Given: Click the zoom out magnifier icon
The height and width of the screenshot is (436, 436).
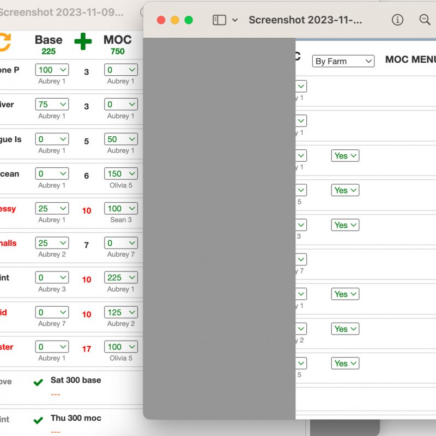Looking at the screenshot, I should [425, 20].
